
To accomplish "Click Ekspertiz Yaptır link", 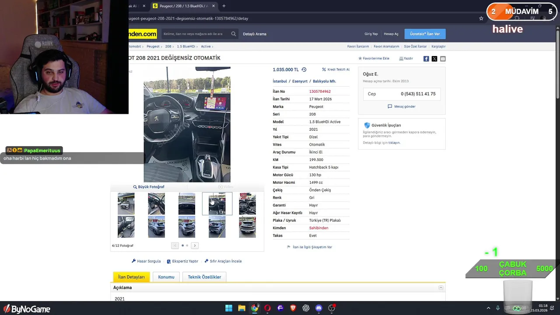I will (x=182, y=261).
